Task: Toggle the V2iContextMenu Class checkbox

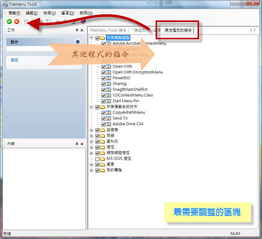Action: [x=103, y=95]
